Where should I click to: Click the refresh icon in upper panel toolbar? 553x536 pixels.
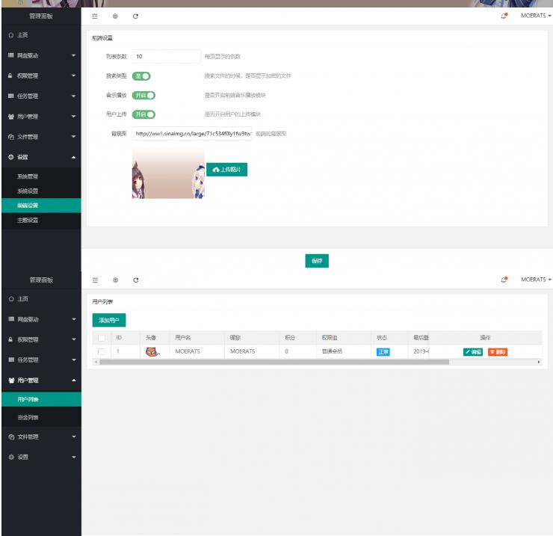[x=135, y=16]
